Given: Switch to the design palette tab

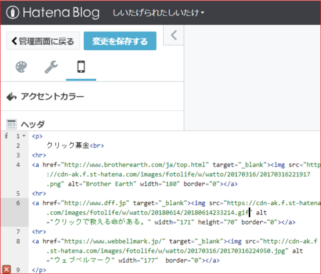Looking at the screenshot, I should 21,67.
